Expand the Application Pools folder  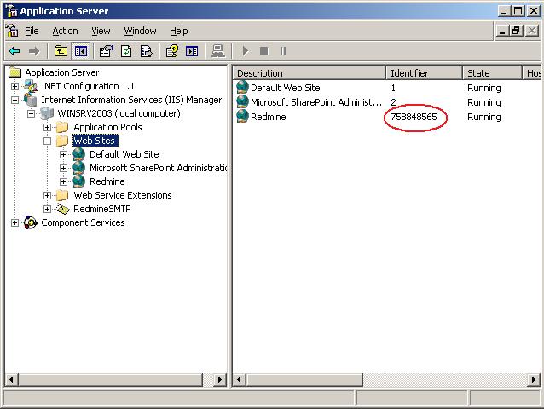[48, 127]
